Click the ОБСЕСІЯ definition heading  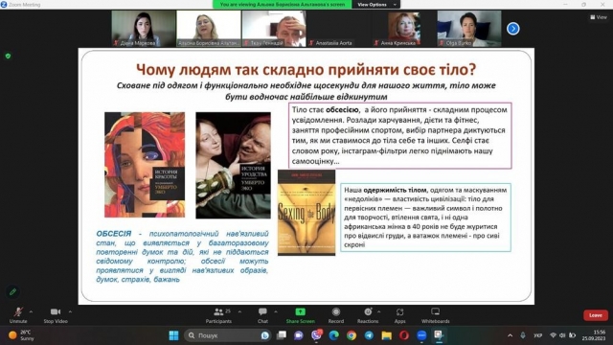click(x=114, y=234)
